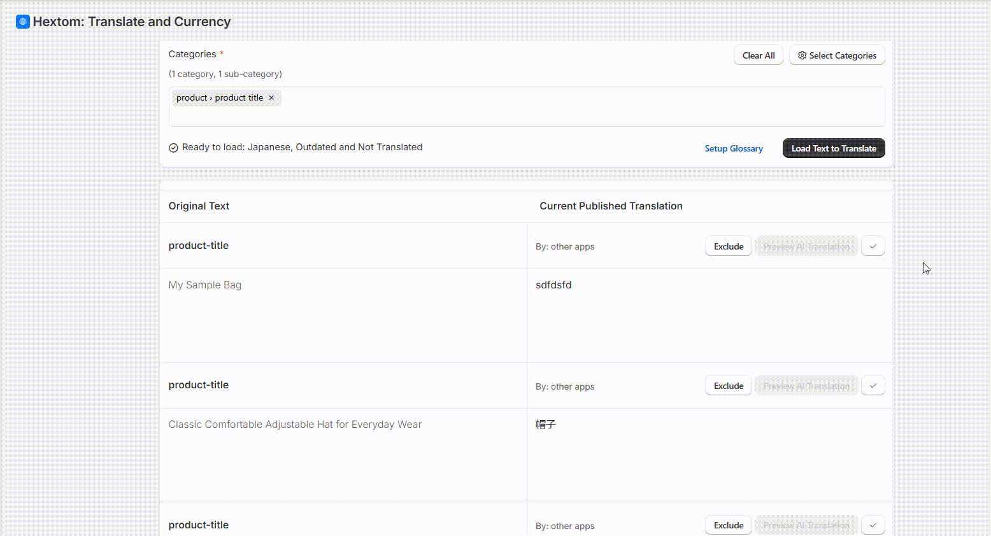Click the Hextom app logo icon
991x536 pixels.
coord(23,22)
